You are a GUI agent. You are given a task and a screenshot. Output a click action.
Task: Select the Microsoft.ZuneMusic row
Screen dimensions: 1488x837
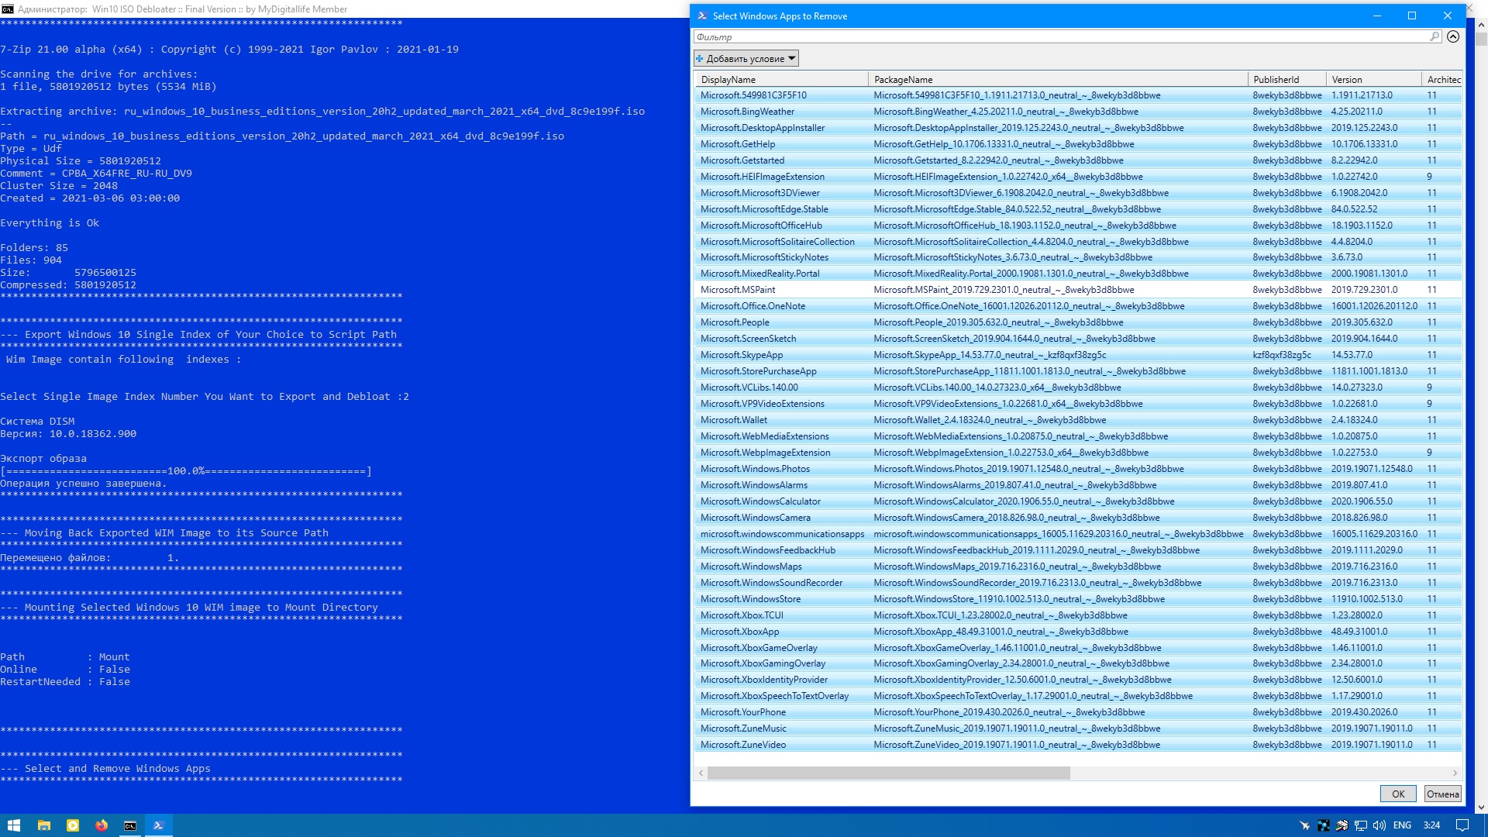1078,728
